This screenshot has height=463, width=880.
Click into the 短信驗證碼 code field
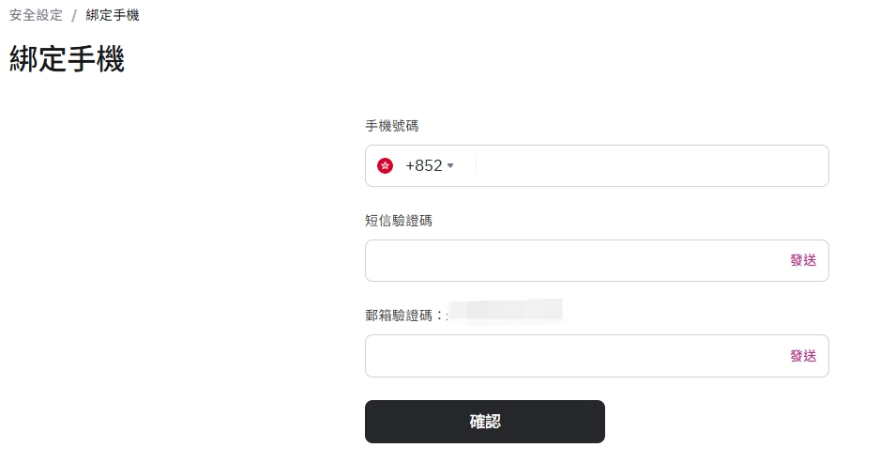[x=573, y=261]
